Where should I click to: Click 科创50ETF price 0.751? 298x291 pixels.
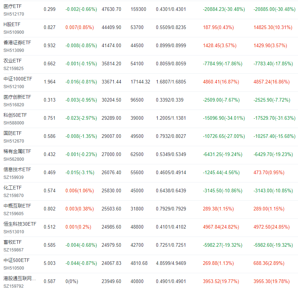click(50, 118)
